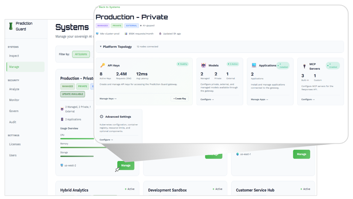Click the plug icon beside MCP Servers
Viewport: 353px width, 199px height.
pyautogui.click(x=304, y=66)
